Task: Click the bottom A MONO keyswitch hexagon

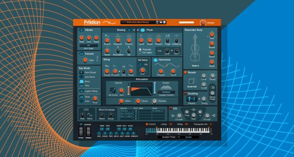Action: (128, 133)
